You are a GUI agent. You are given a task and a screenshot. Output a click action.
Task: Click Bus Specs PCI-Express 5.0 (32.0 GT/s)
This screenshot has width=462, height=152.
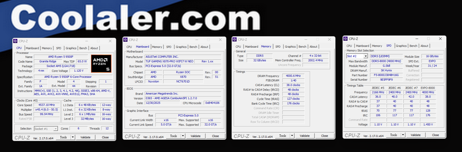coord(183,66)
